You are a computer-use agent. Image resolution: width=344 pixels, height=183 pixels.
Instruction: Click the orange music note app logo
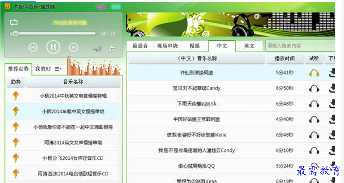click(x=7, y=6)
